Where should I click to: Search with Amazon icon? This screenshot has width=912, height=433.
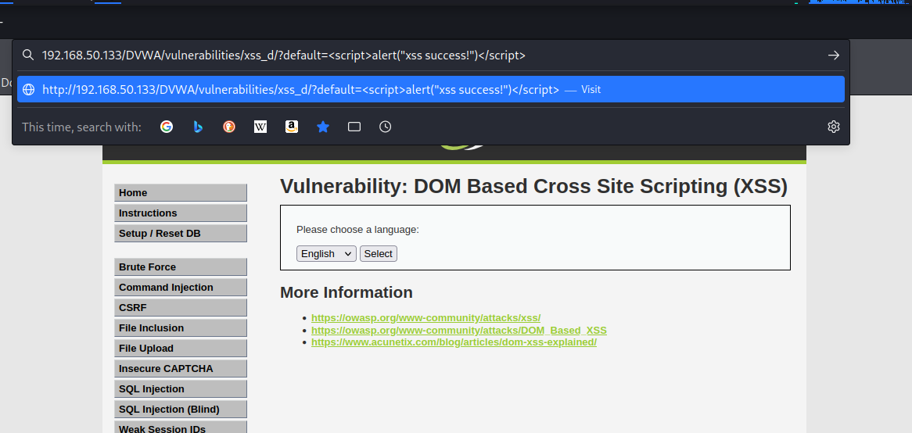click(292, 127)
